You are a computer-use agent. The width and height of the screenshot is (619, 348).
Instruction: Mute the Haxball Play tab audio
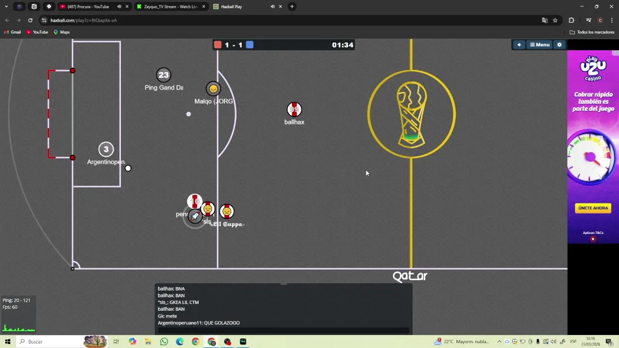click(x=272, y=7)
